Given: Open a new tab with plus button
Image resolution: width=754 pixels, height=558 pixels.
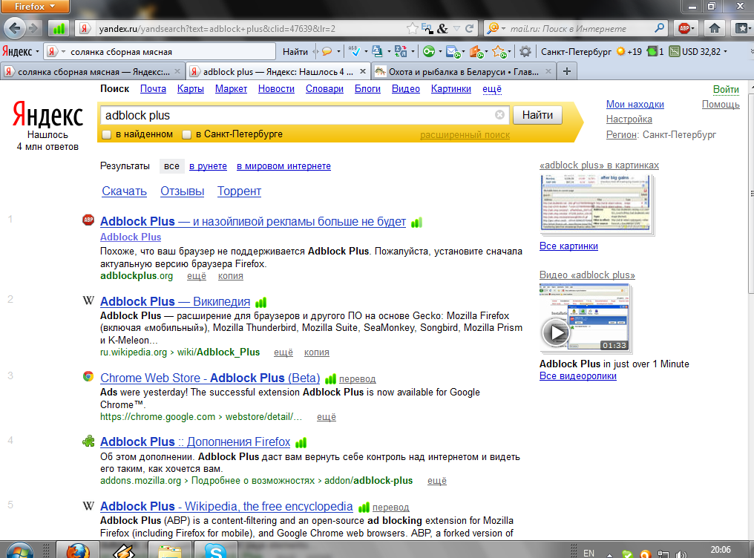Looking at the screenshot, I should tap(567, 71).
